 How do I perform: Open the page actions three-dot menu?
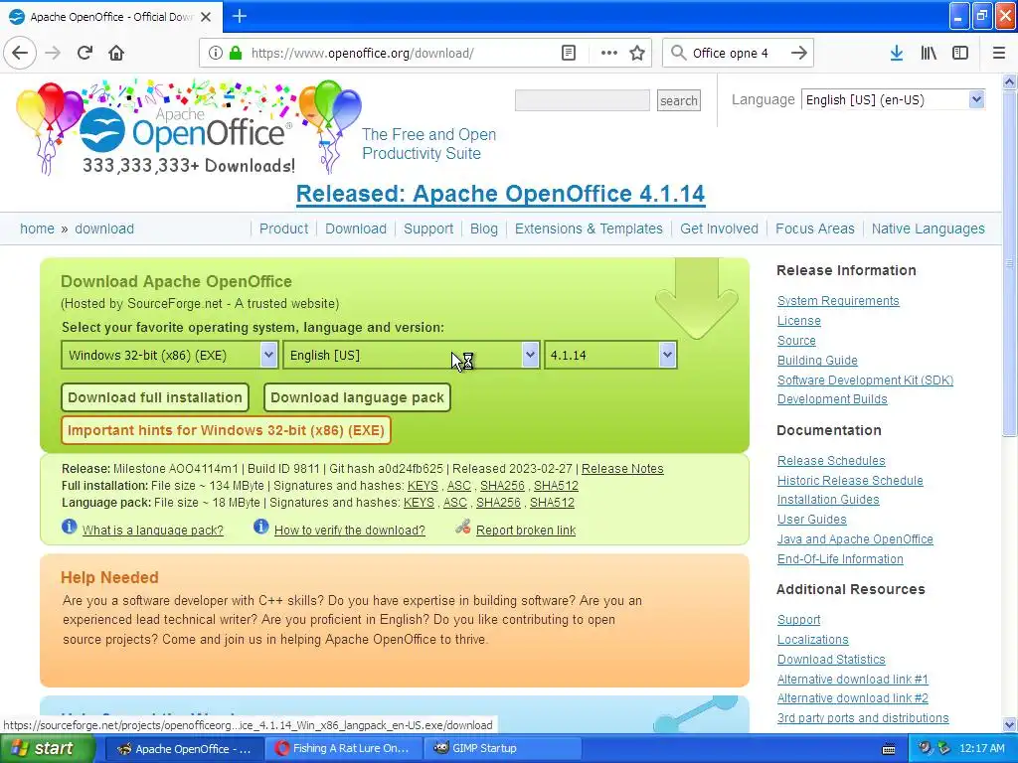pyautogui.click(x=609, y=53)
